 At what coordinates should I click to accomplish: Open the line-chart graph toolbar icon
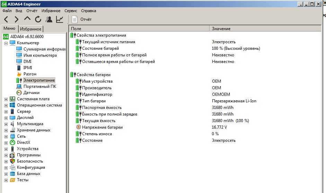click(x=60, y=19)
